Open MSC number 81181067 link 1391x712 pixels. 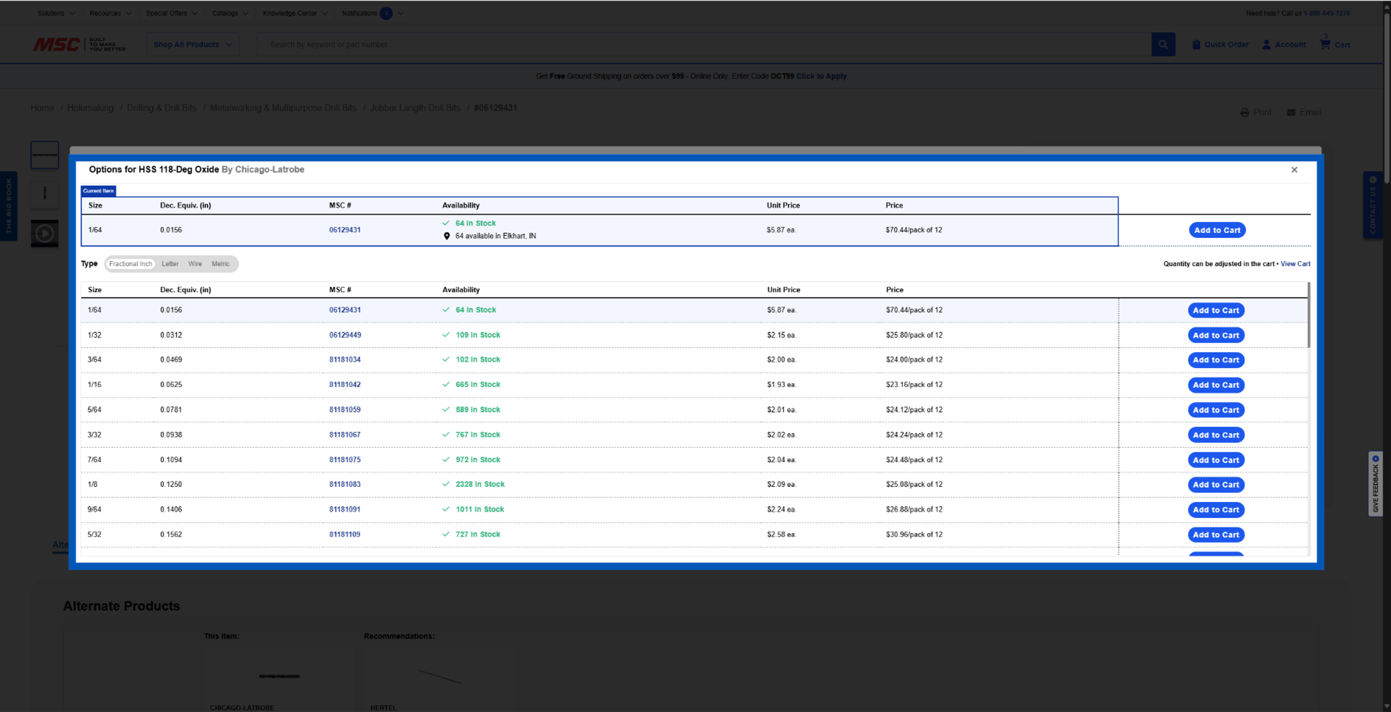click(345, 435)
